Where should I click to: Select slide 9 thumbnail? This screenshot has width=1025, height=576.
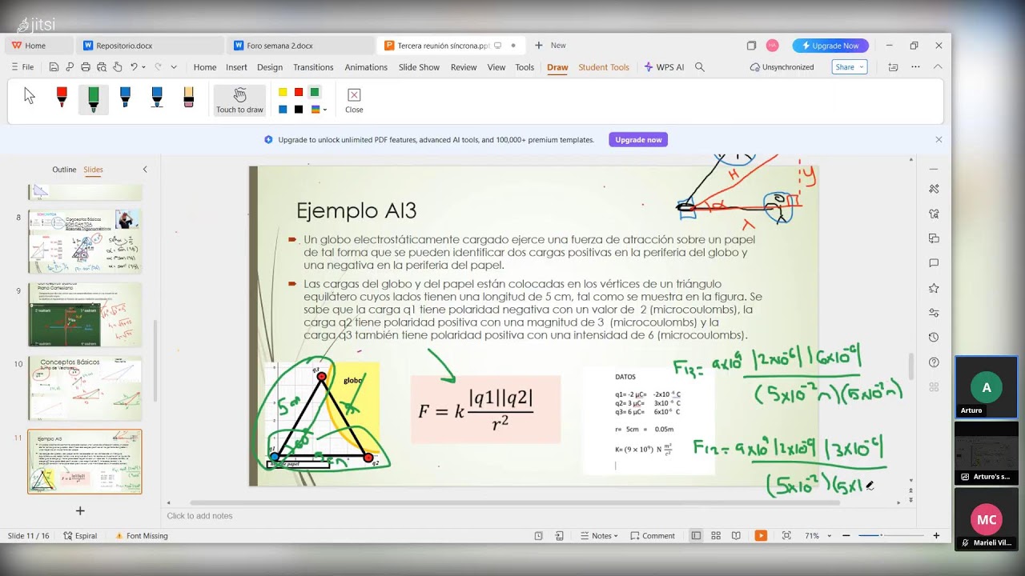(85, 314)
